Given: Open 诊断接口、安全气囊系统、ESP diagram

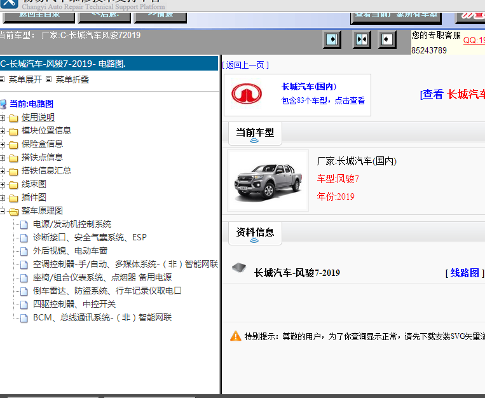Looking at the screenshot, I should coord(90,237).
